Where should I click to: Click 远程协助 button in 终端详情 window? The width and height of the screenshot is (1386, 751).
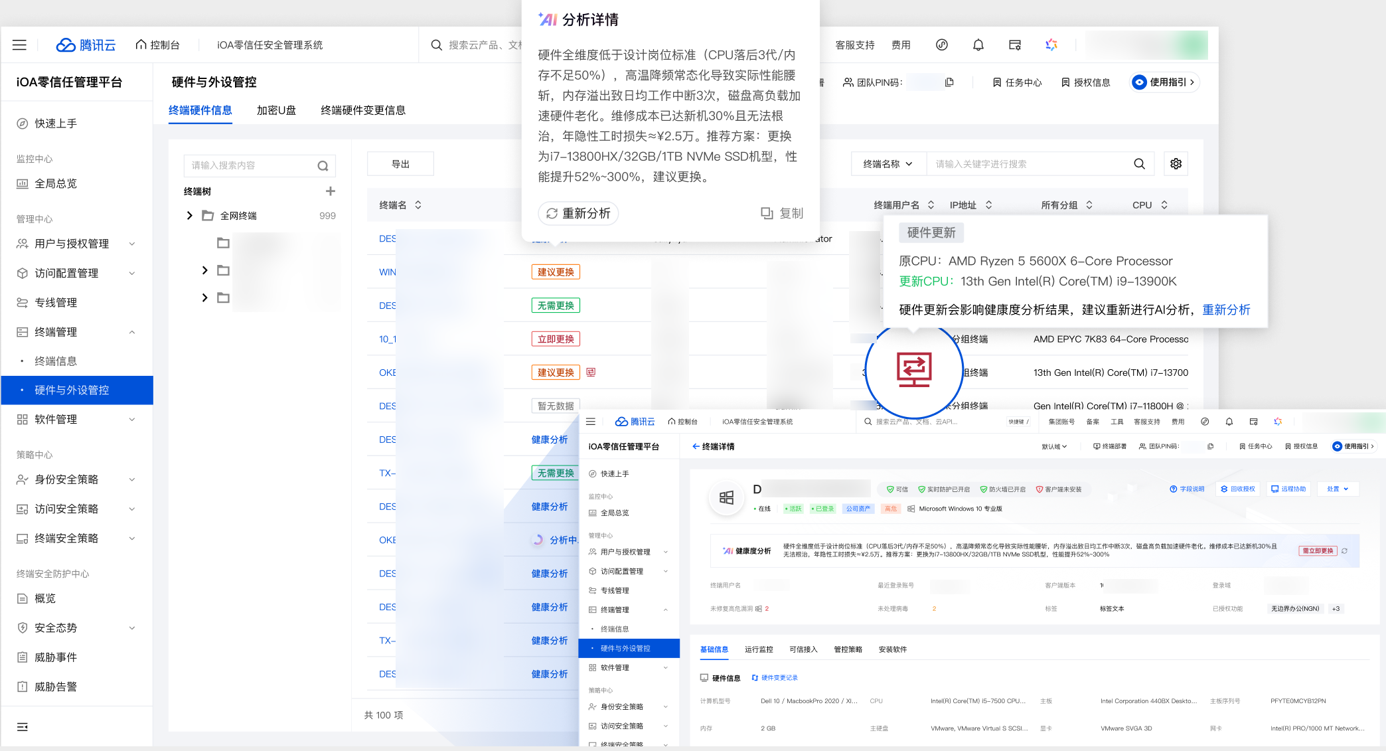point(1288,489)
